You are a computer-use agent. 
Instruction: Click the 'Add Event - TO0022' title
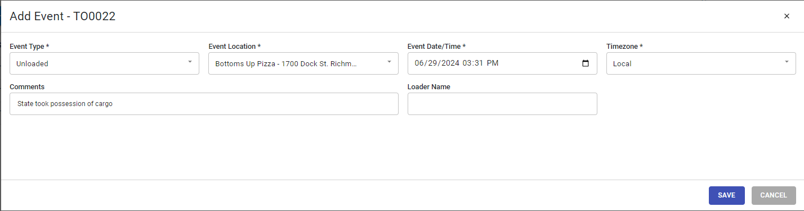pyautogui.click(x=62, y=16)
